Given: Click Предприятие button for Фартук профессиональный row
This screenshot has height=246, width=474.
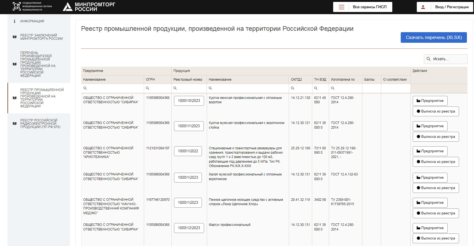Looking at the screenshot, I should (x=430, y=228).
